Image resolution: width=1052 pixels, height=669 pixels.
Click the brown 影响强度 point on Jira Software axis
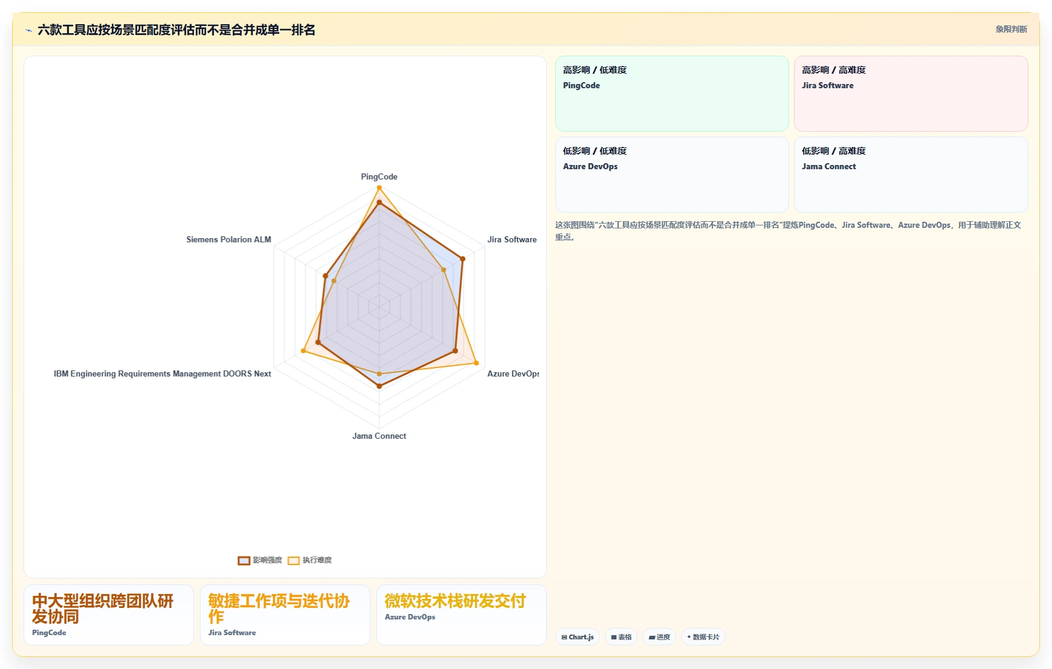tap(463, 259)
